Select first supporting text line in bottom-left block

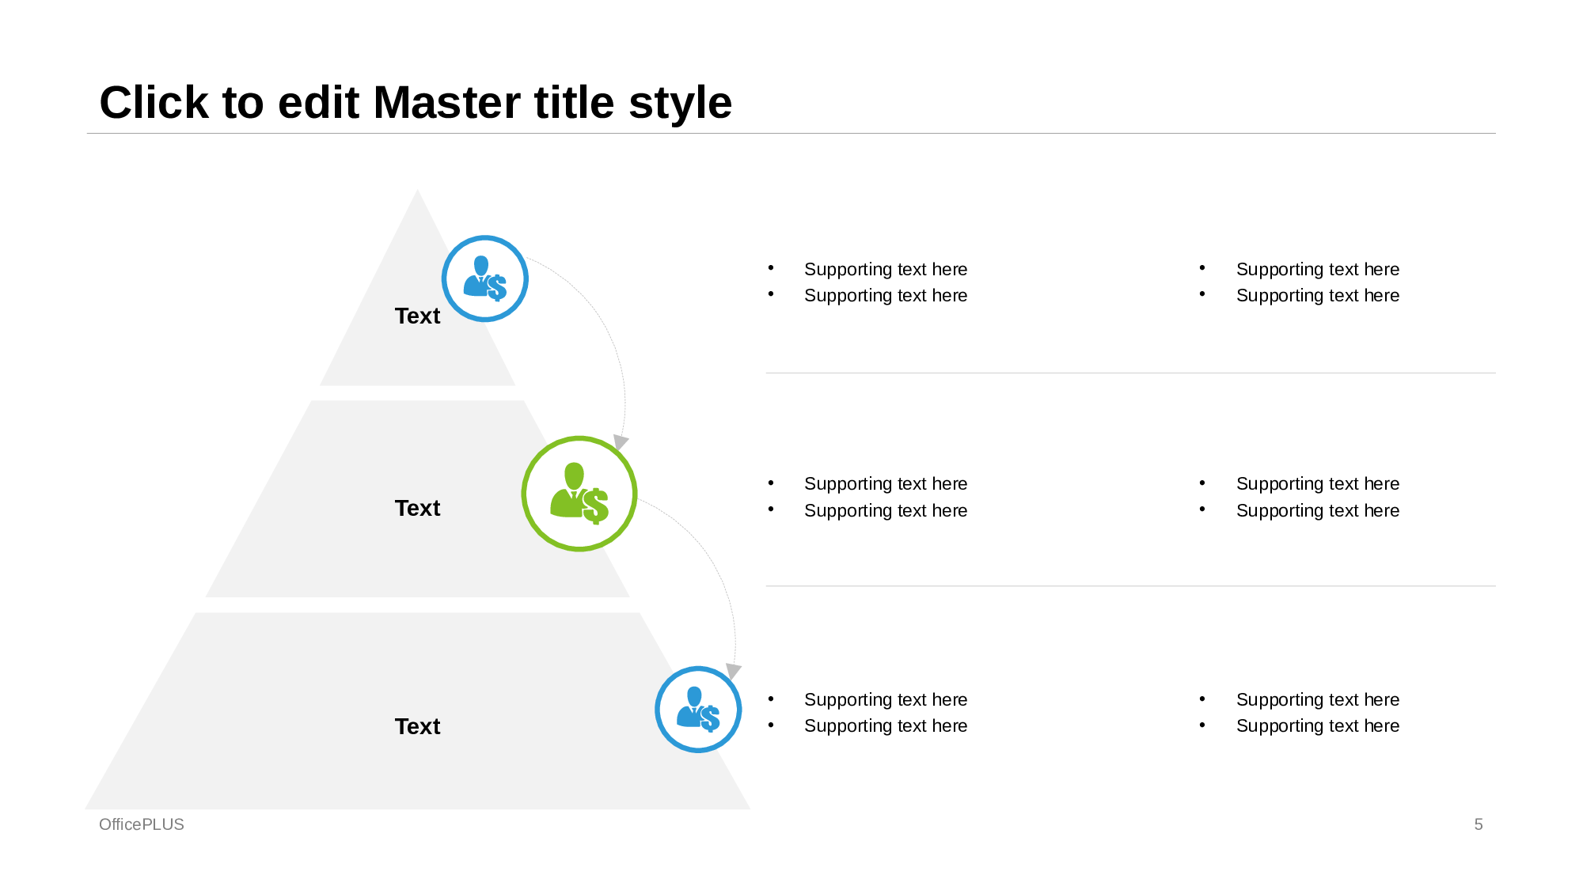pos(886,699)
